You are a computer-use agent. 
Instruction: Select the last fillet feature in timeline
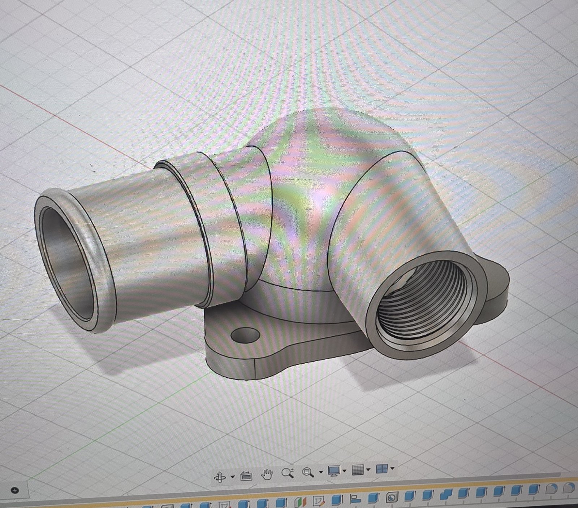point(569,488)
